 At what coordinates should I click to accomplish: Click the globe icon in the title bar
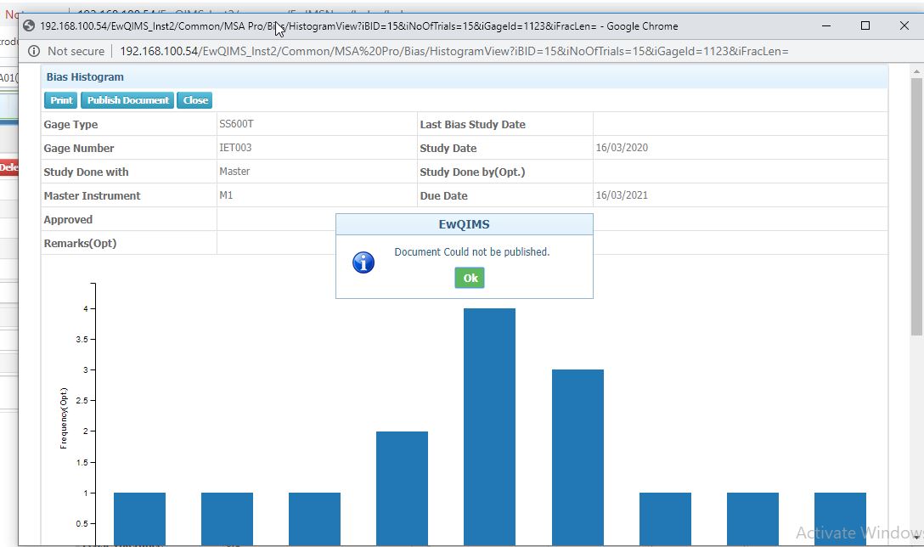[29, 26]
